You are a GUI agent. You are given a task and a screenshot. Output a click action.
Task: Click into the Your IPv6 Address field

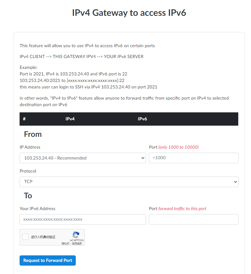(x=83, y=219)
